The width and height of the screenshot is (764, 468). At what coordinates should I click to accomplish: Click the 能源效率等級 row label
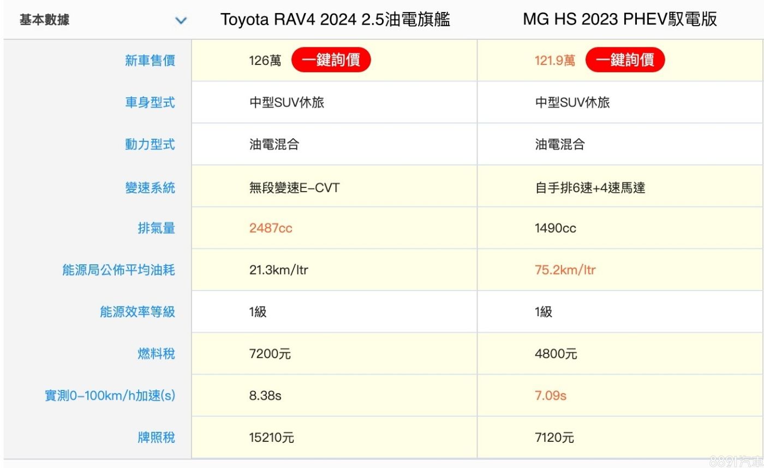[x=138, y=312]
